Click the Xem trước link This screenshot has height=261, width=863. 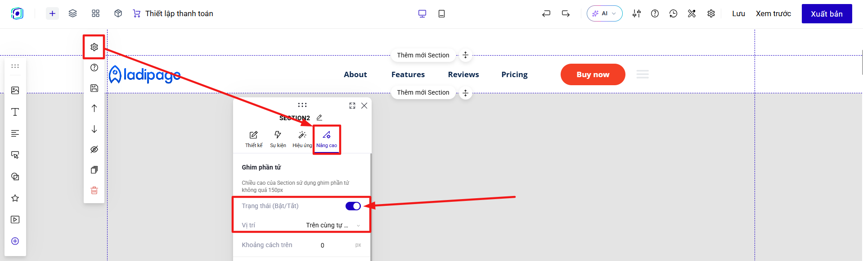pos(773,13)
